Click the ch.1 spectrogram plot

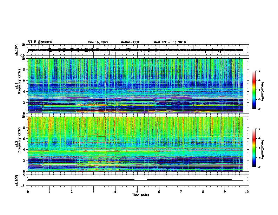pos(135,86)
